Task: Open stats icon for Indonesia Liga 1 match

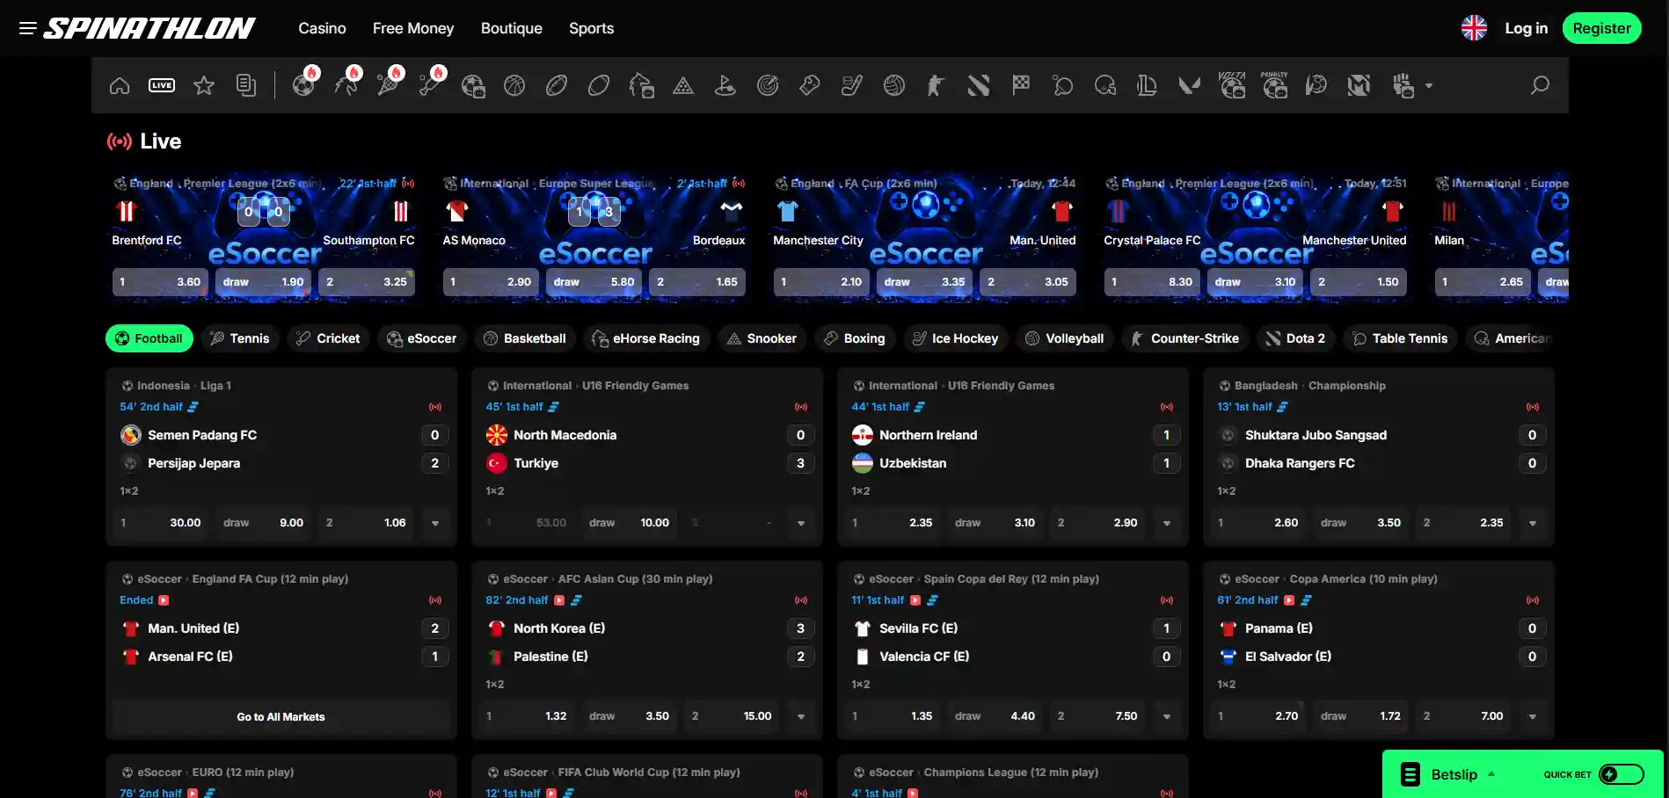Action: coord(193,407)
